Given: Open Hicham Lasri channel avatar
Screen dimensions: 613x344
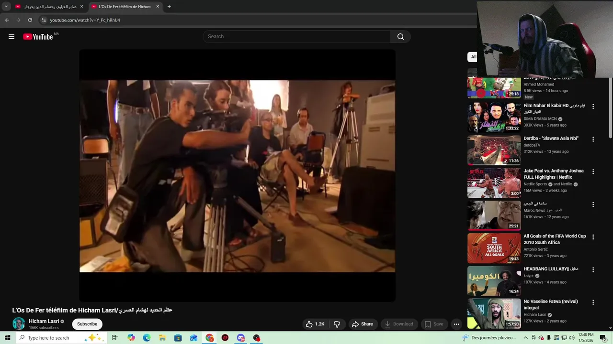Looking at the screenshot, I should [19, 323].
